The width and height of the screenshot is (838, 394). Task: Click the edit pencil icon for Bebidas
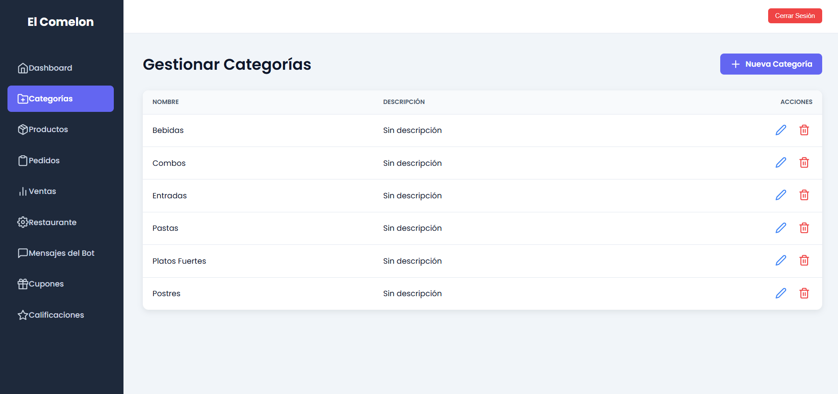tap(780, 130)
